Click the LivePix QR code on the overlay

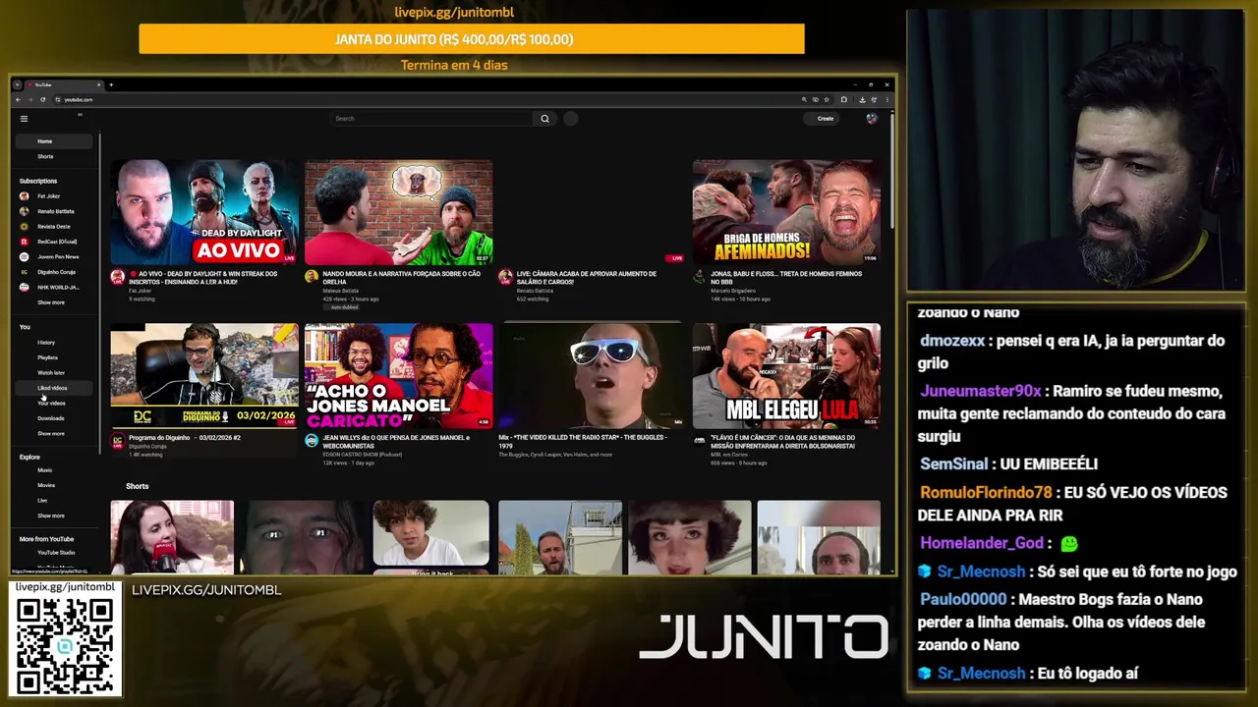point(65,645)
